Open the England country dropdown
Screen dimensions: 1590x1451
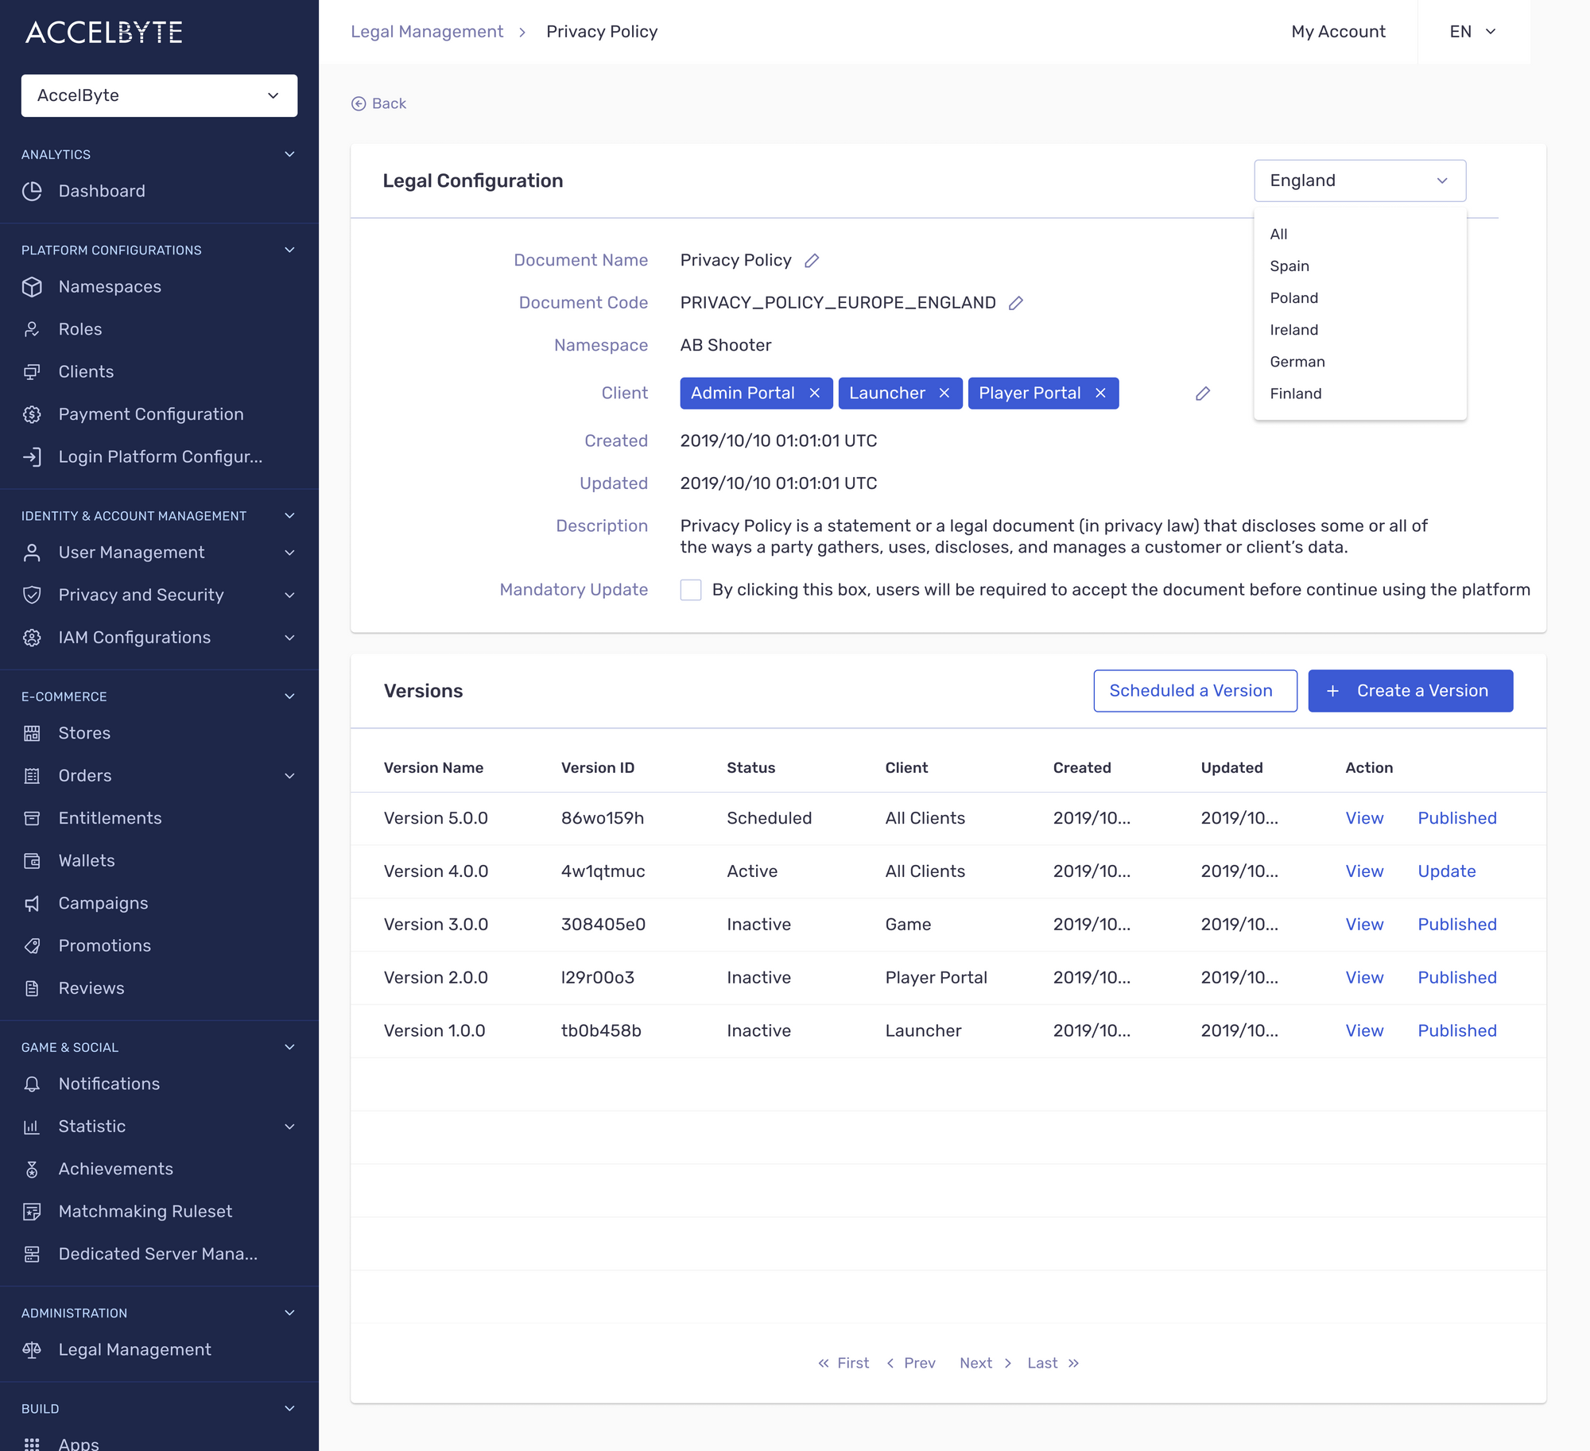(x=1359, y=180)
